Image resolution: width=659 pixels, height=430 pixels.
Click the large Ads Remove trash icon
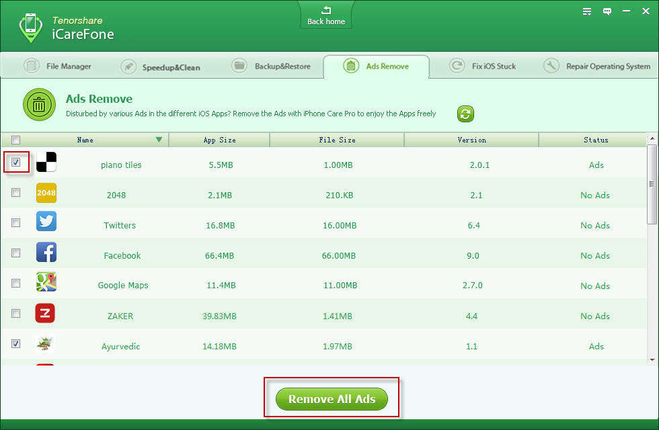pos(39,105)
